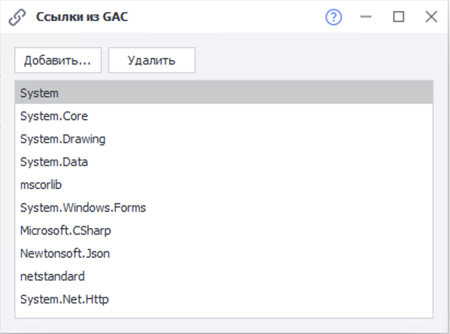450x334 pixels.
Task: Click the blue help question mark icon
Action: [333, 17]
